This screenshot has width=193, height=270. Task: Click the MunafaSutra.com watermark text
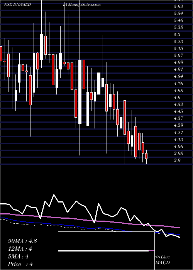click(x=84, y=5)
